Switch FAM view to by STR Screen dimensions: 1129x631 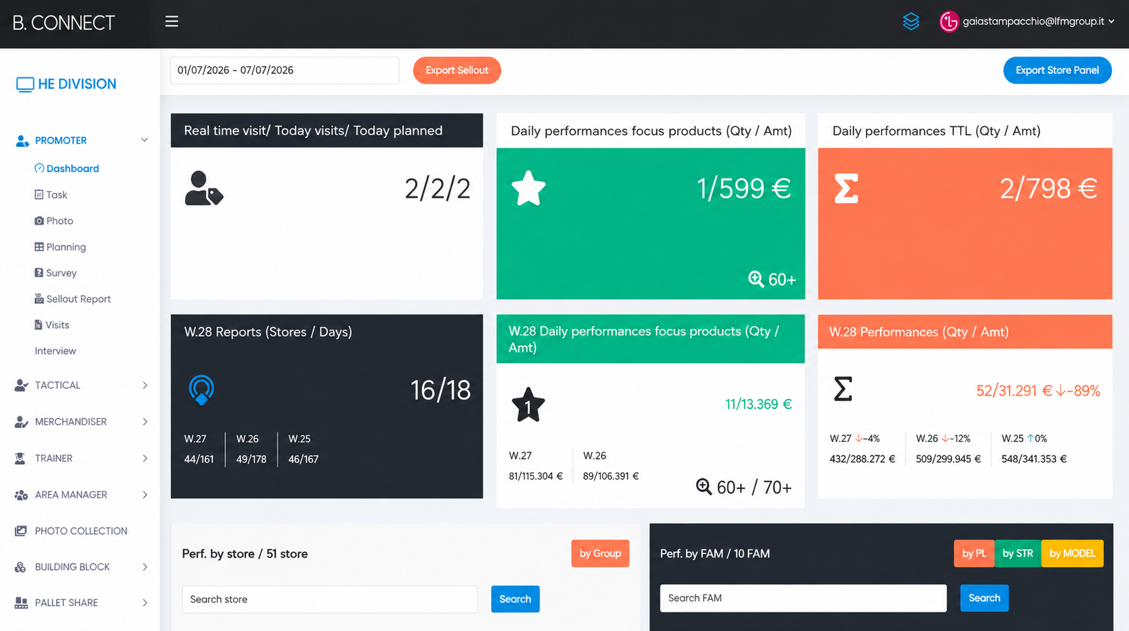click(x=1017, y=554)
